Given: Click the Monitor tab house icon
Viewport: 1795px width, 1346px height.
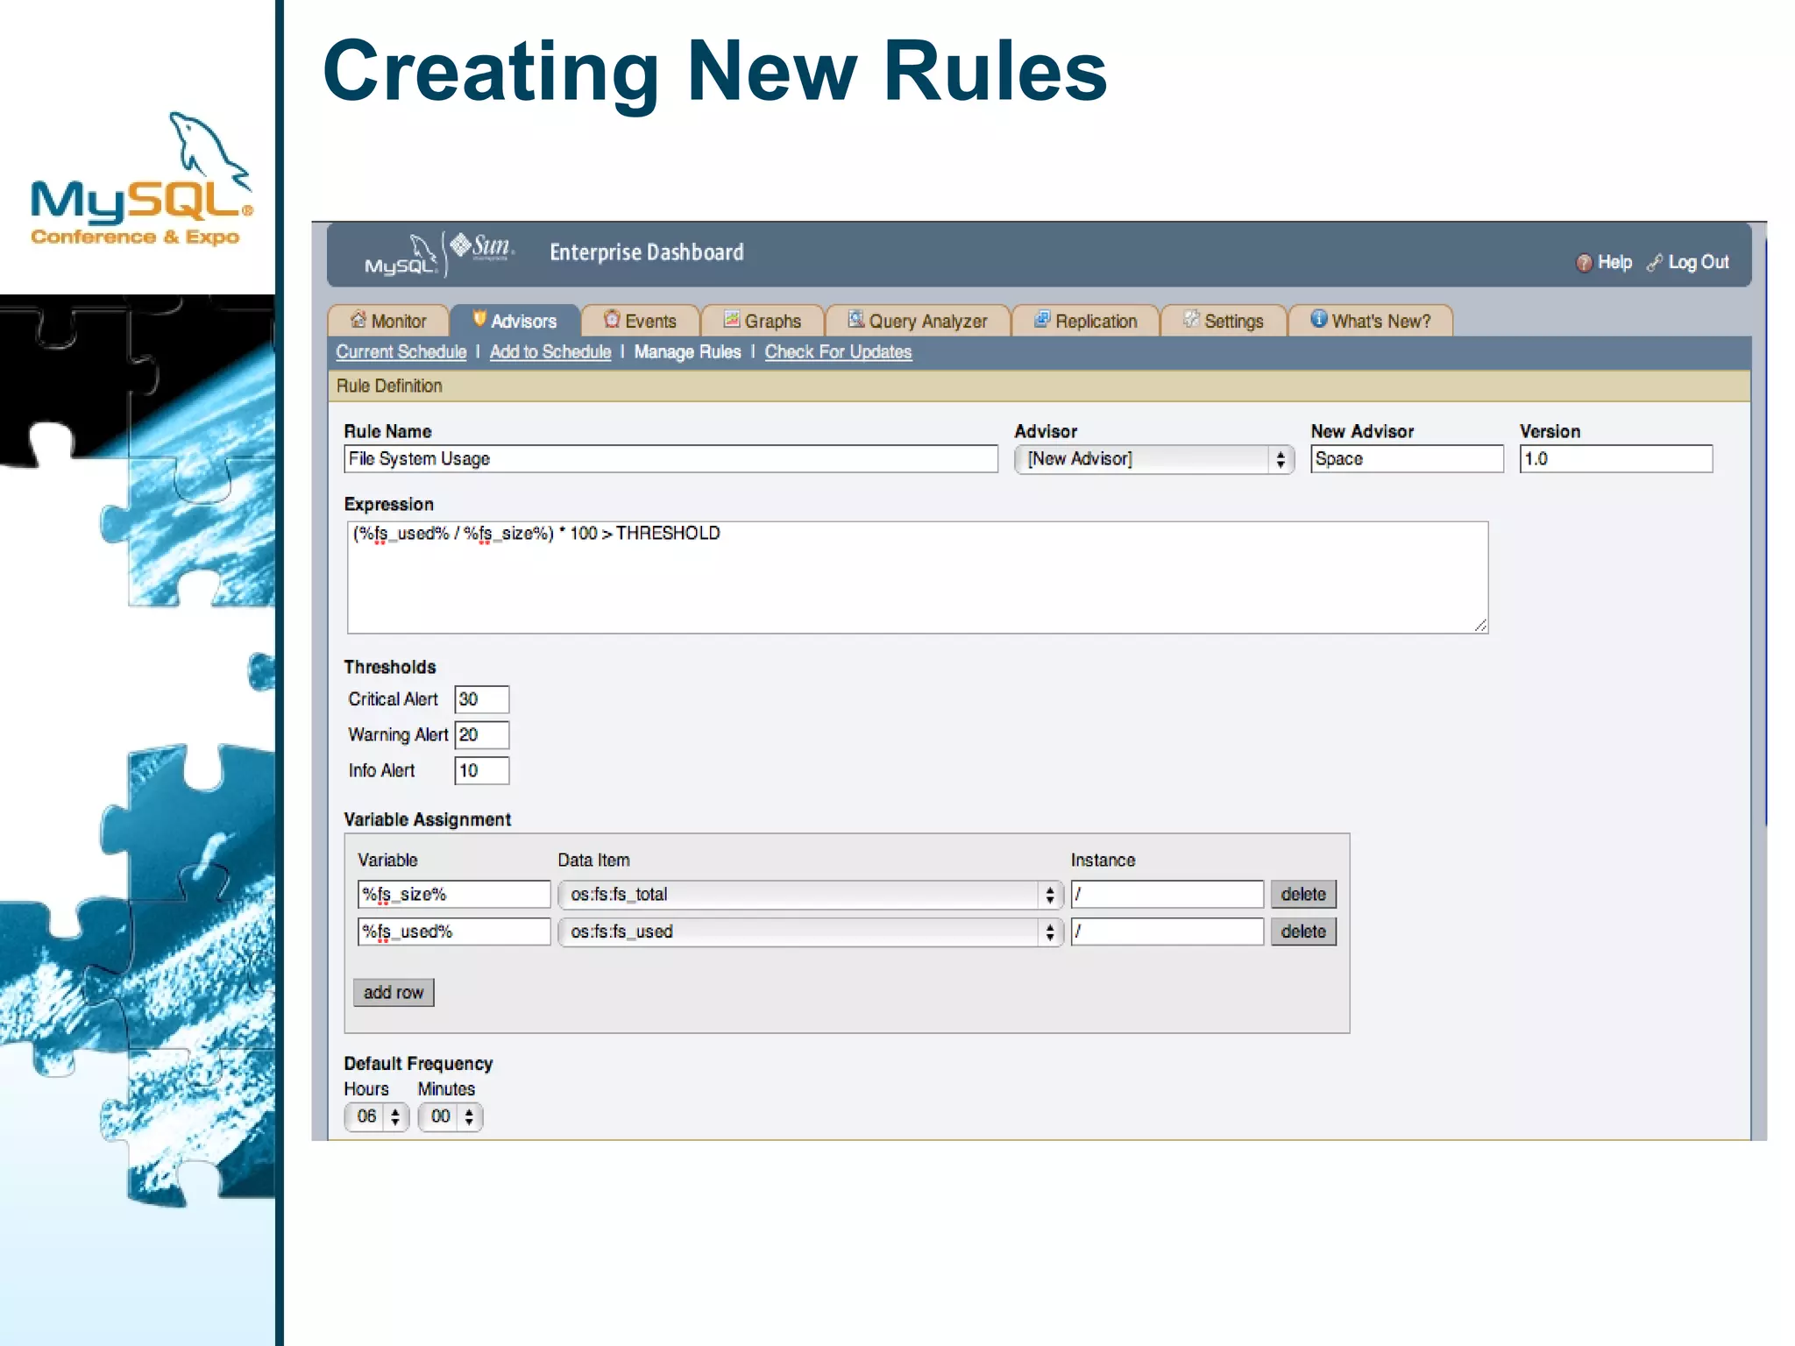Looking at the screenshot, I should point(358,319).
